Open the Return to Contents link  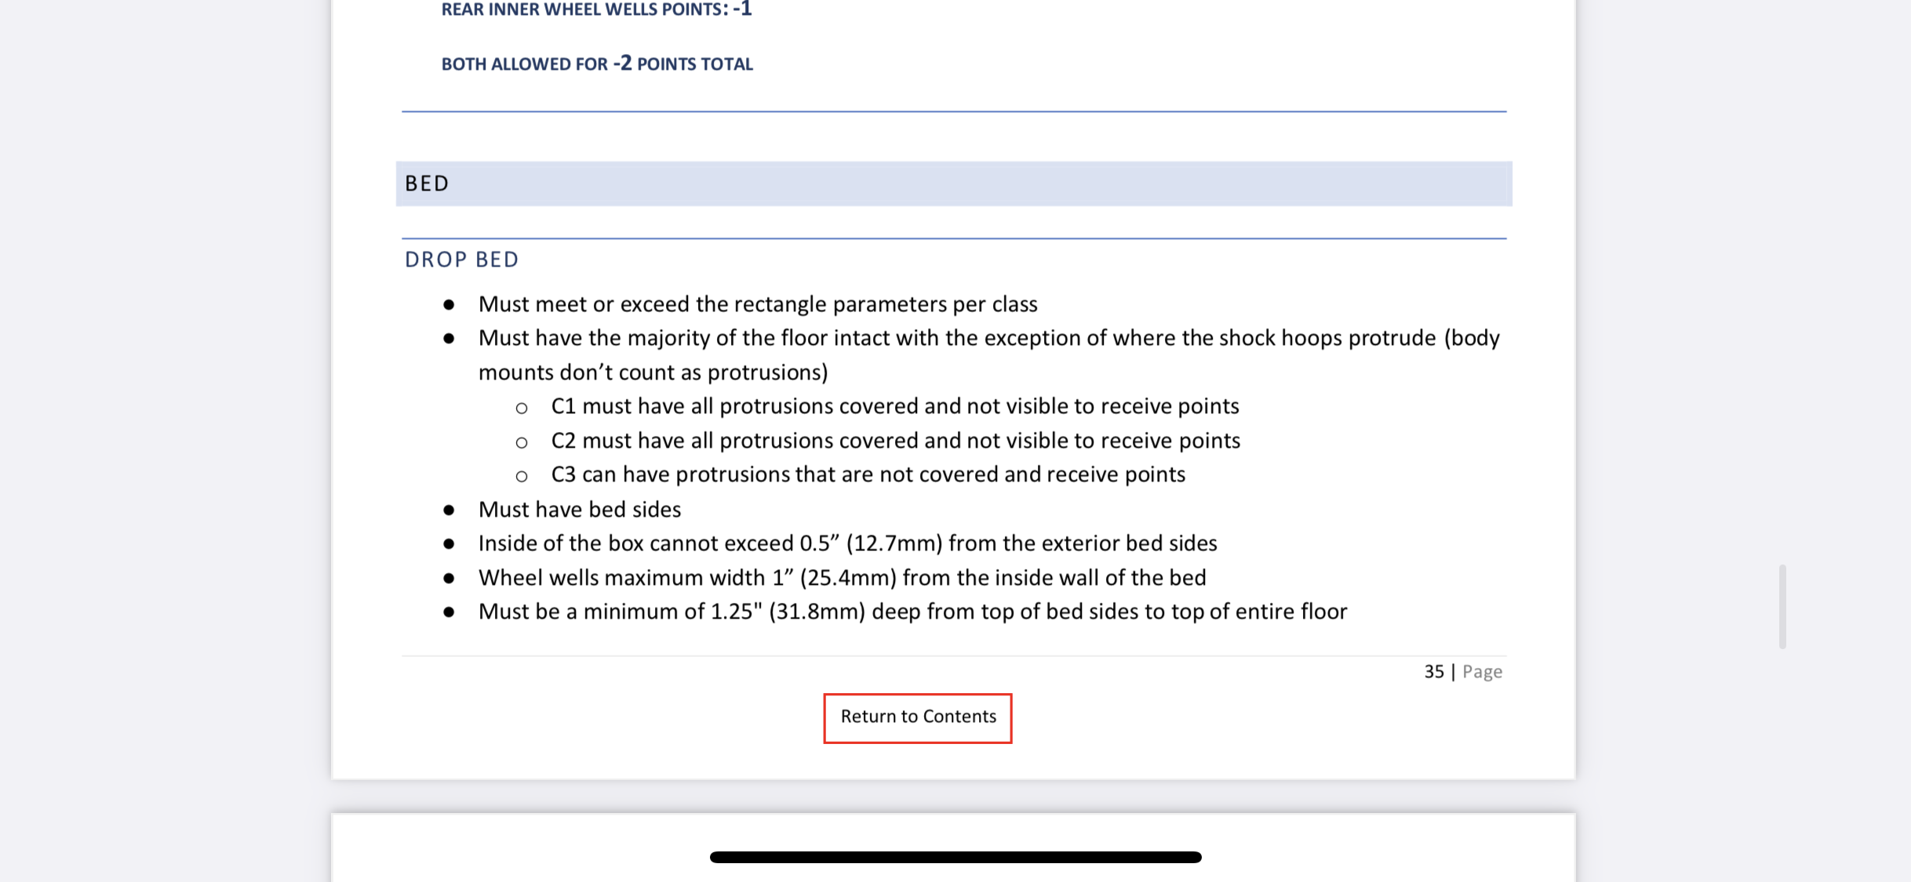918,717
